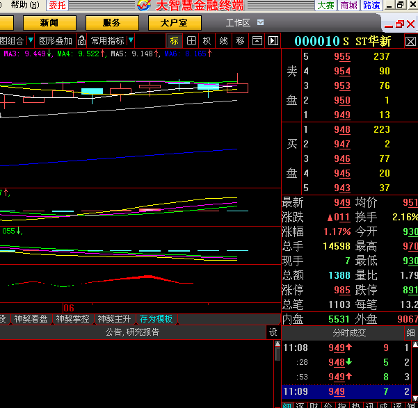Select the 移 move chart tool
418x408 pixels.
(x=240, y=41)
